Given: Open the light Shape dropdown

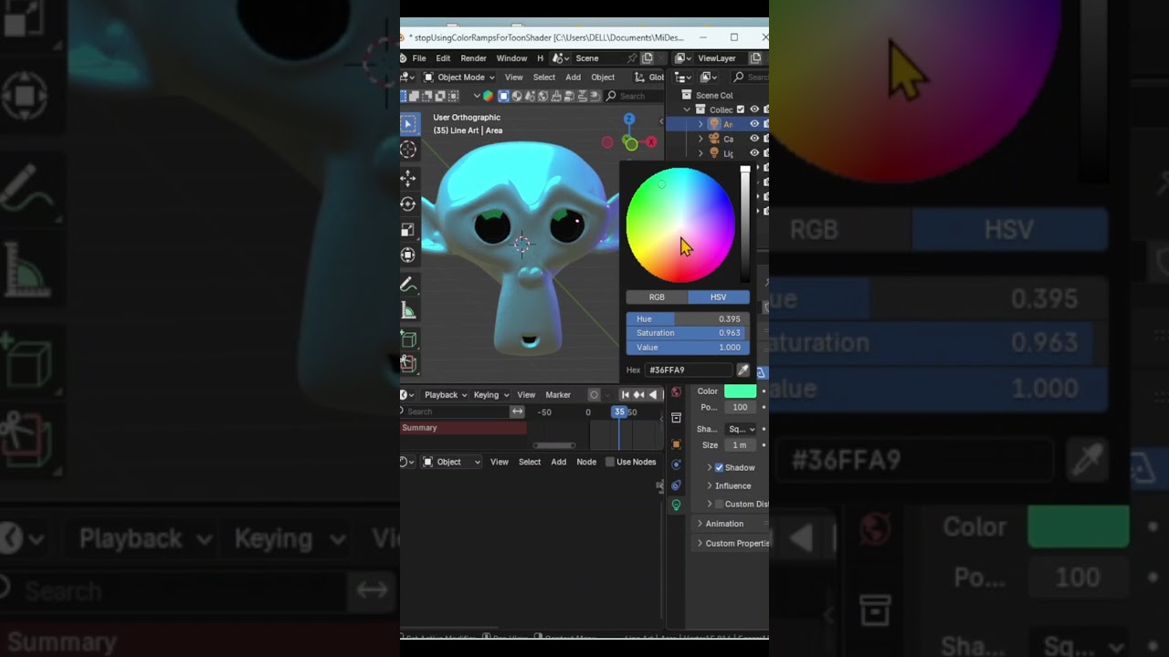Looking at the screenshot, I should pos(741,429).
